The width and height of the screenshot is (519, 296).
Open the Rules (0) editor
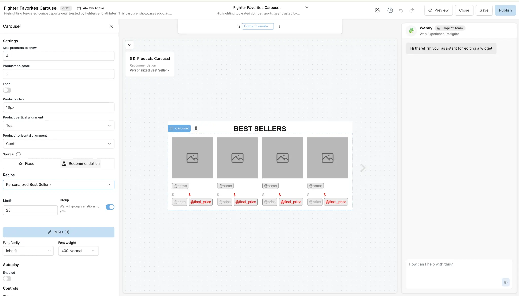[x=59, y=232]
